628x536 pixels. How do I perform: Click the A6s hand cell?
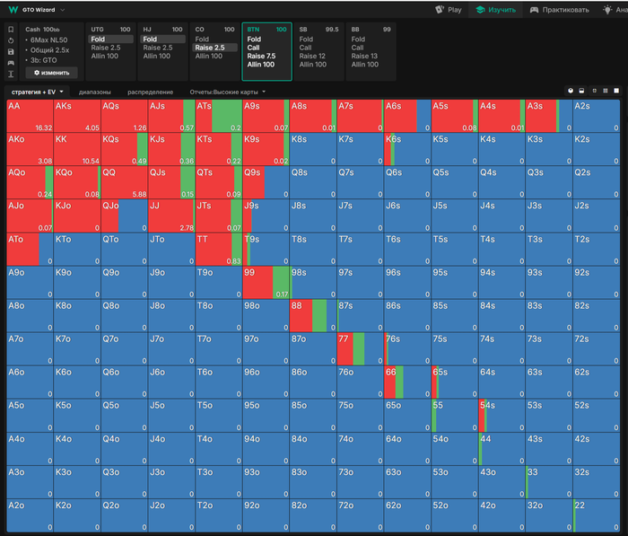pyautogui.click(x=407, y=116)
